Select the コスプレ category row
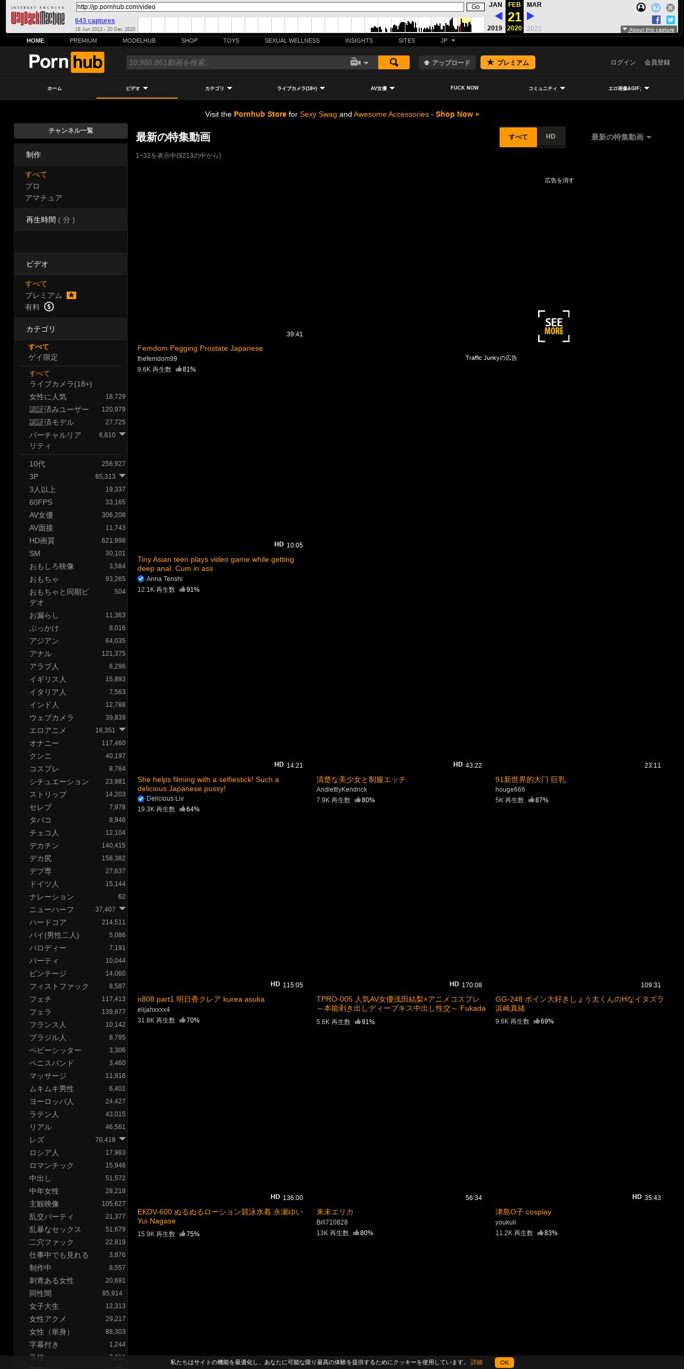Screen dimensions: 684x1369 (x=77, y=769)
